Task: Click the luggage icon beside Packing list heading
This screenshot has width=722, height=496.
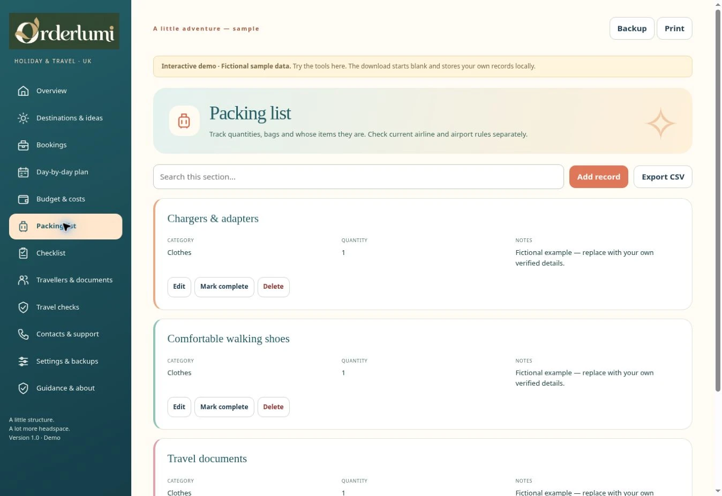Action: 184,121
